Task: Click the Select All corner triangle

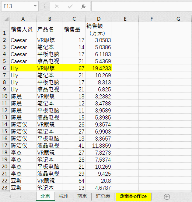Action: [x=6, y=19]
